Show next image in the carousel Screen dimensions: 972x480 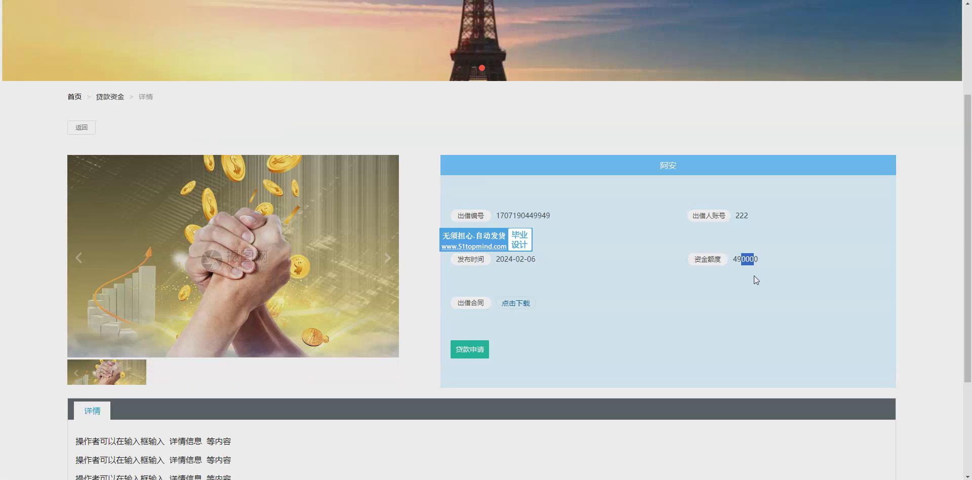pos(388,258)
